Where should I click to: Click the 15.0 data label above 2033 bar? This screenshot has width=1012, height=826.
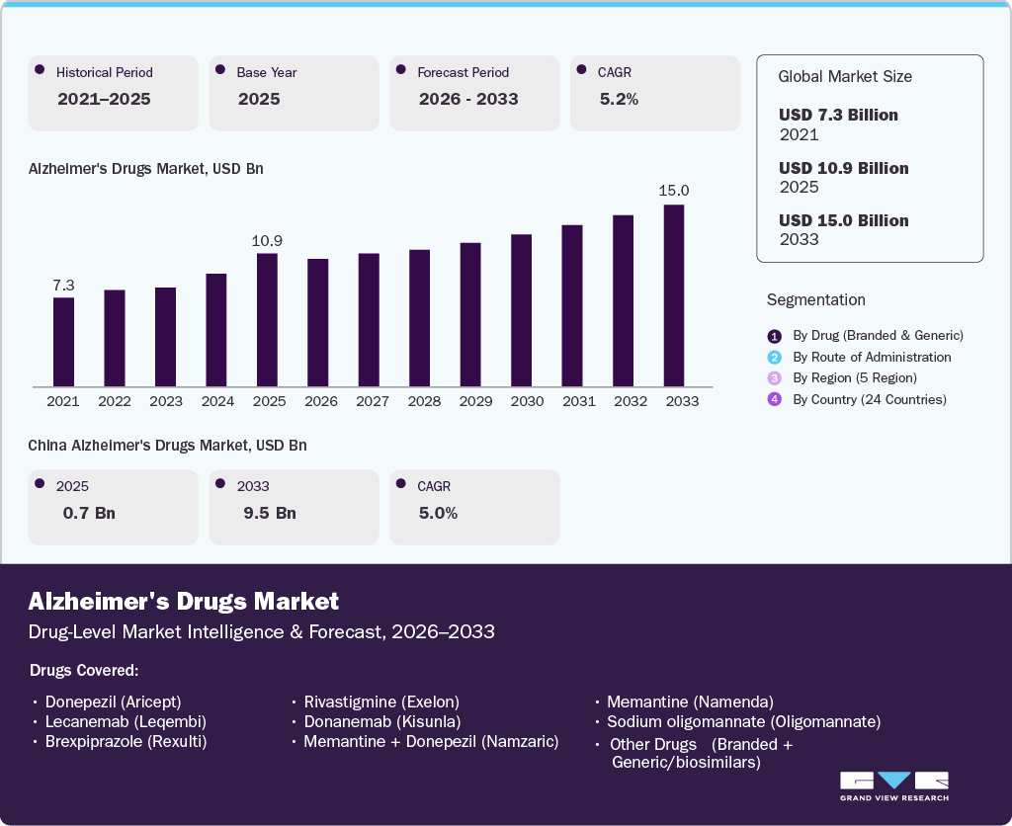pyautogui.click(x=674, y=191)
